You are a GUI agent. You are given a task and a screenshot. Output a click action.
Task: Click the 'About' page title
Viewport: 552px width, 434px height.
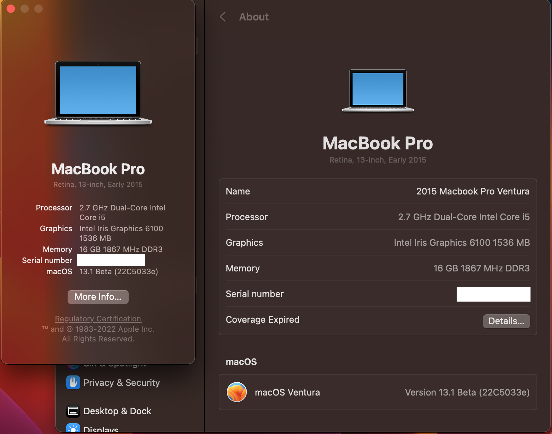click(x=254, y=17)
